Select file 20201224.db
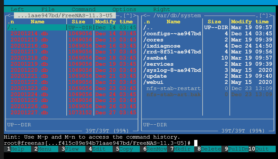Image resolution: width=278 pixels, height=159 pixels. tap(72, 94)
